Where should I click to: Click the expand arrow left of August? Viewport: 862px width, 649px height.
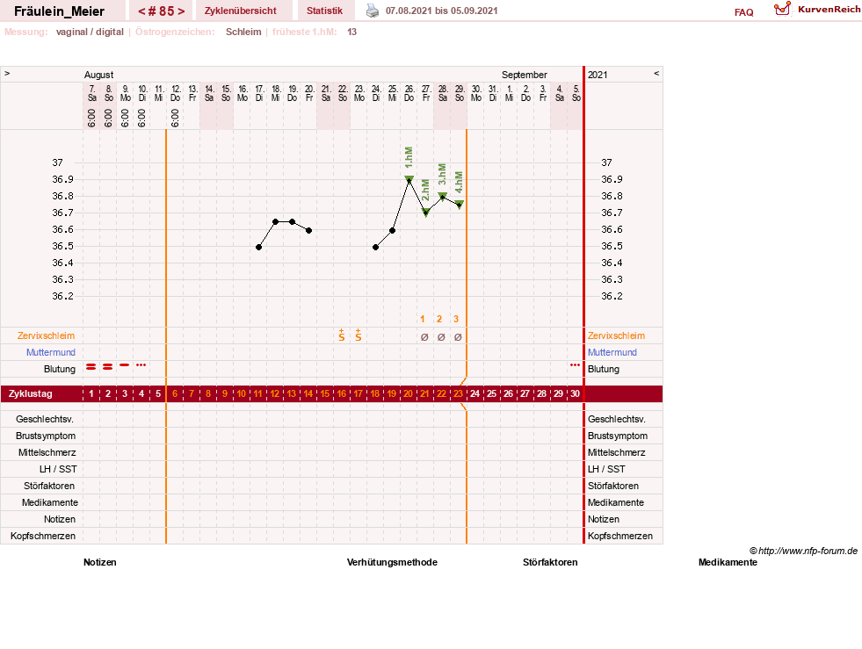(x=7, y=74)
